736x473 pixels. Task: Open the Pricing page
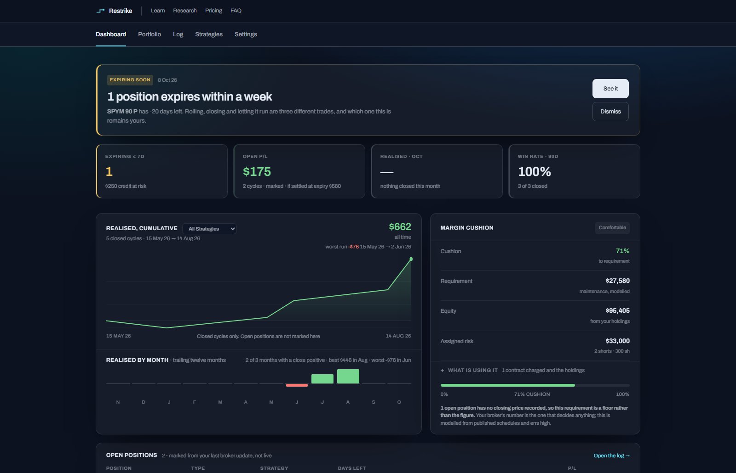click(213, 11)
